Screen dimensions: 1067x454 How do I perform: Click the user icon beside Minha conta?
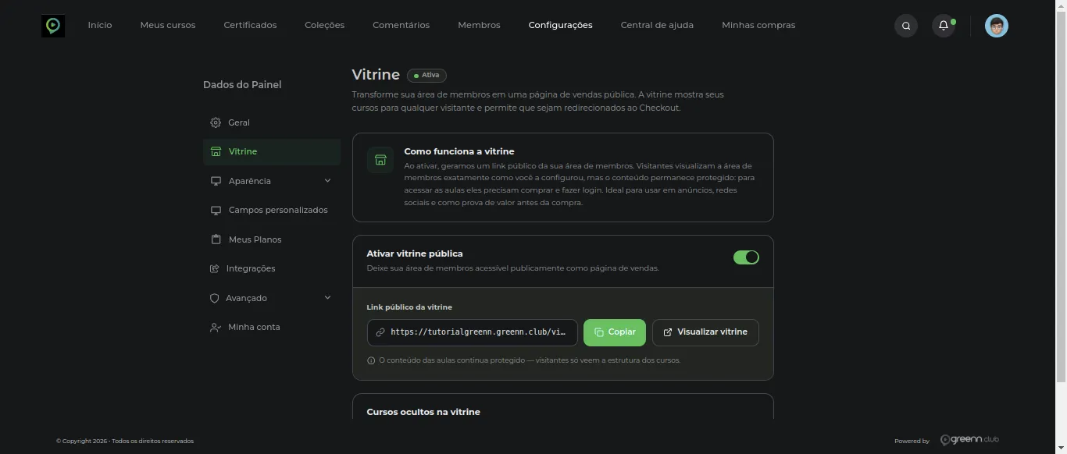[216, 328]
